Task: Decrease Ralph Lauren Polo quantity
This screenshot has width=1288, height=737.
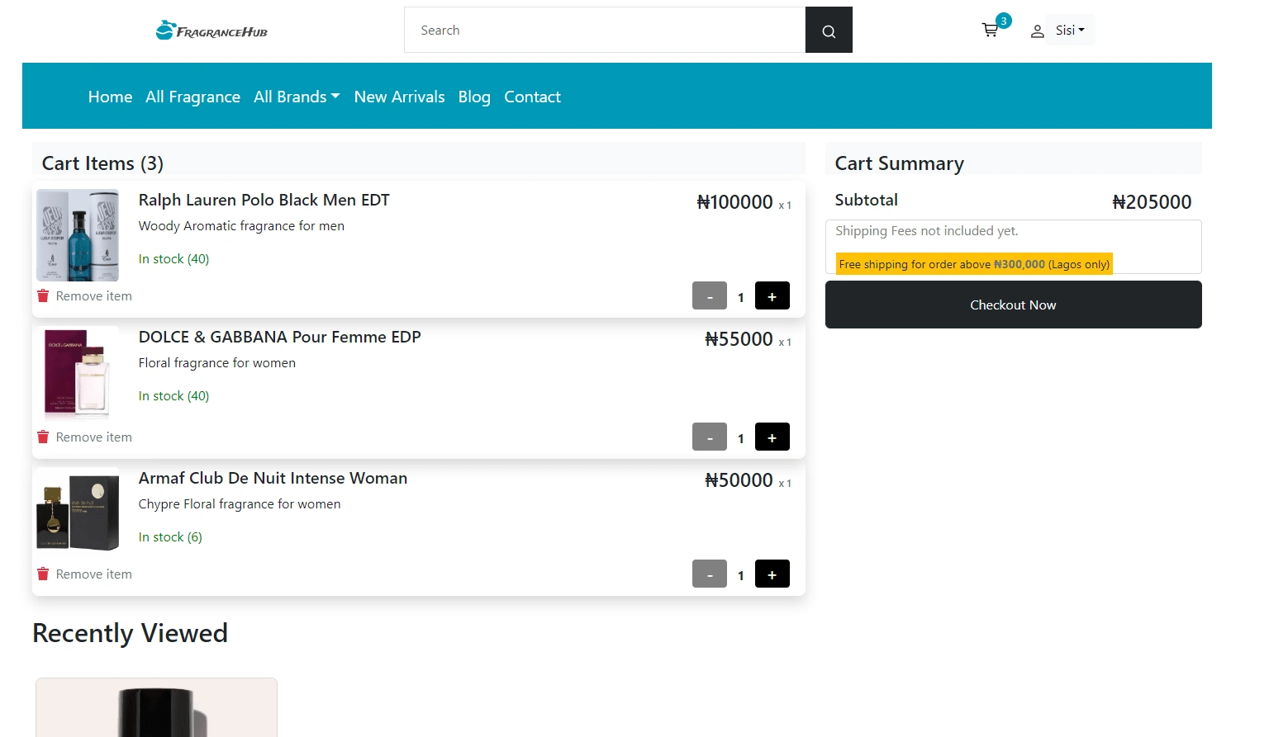Action: [710, 295]
